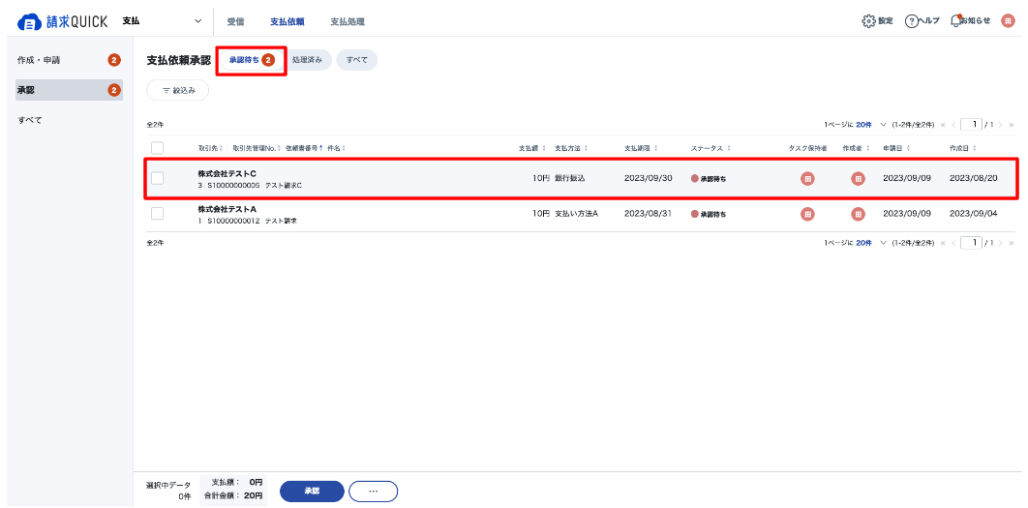Image resolution: width=1028 pixels, height=508 pixels.
Task: Open the settings gear icon
Action: point(868,21)
